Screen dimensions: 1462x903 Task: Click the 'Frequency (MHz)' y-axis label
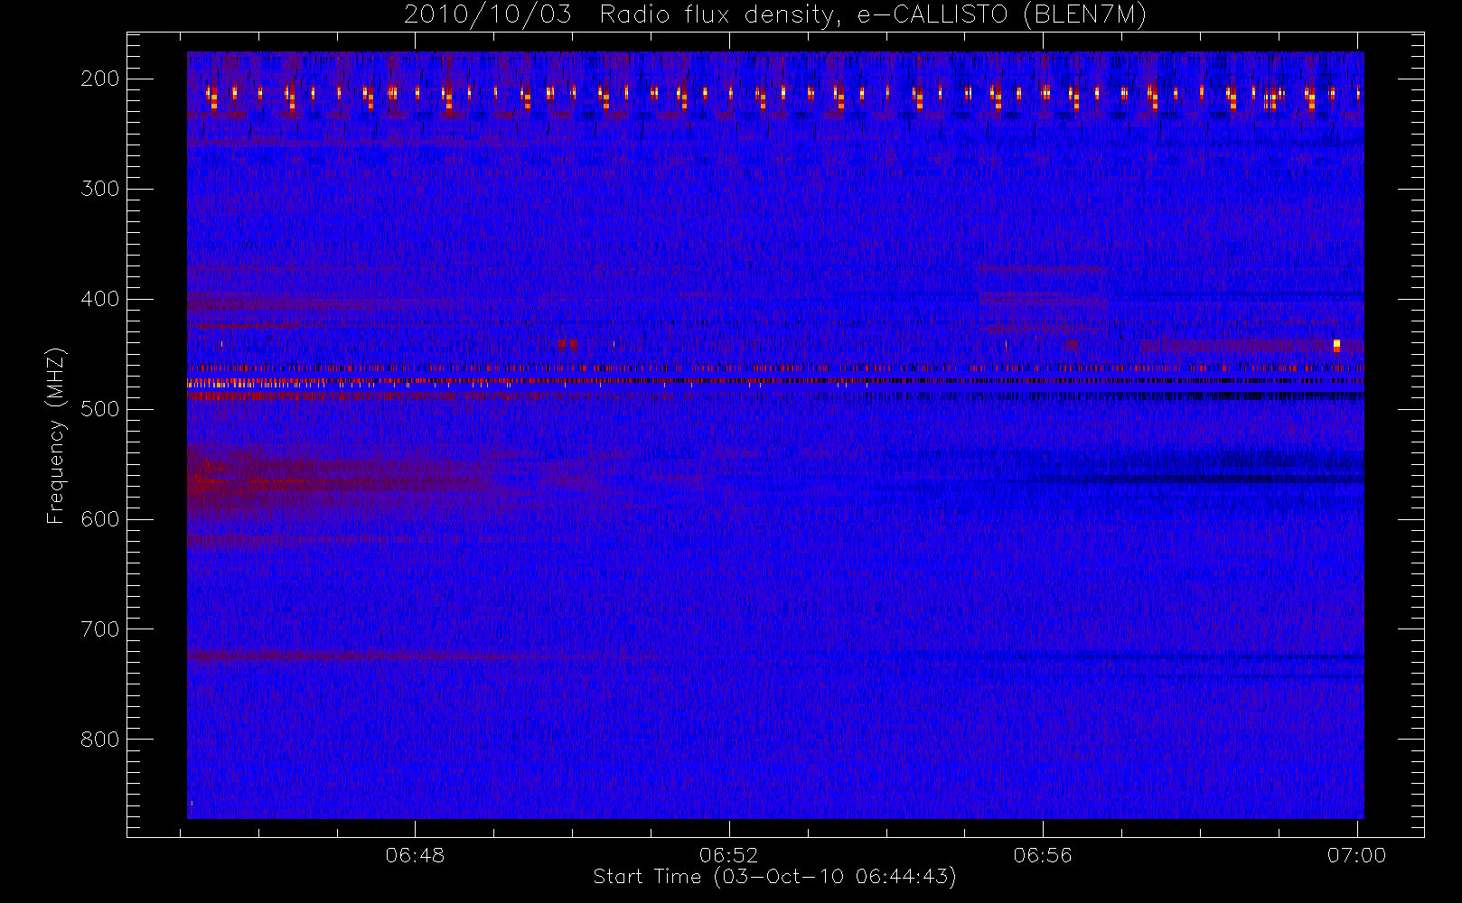click(x=55, y=434)
